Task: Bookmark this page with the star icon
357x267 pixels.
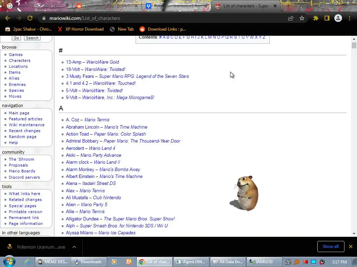Action: [x=302, y=18]
